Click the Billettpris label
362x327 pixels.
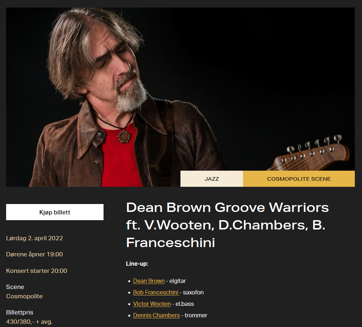(20, 313)
